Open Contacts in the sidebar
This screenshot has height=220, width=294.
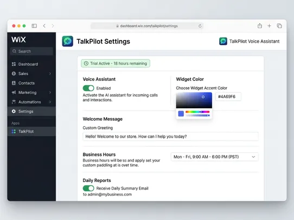click(31, 83)
